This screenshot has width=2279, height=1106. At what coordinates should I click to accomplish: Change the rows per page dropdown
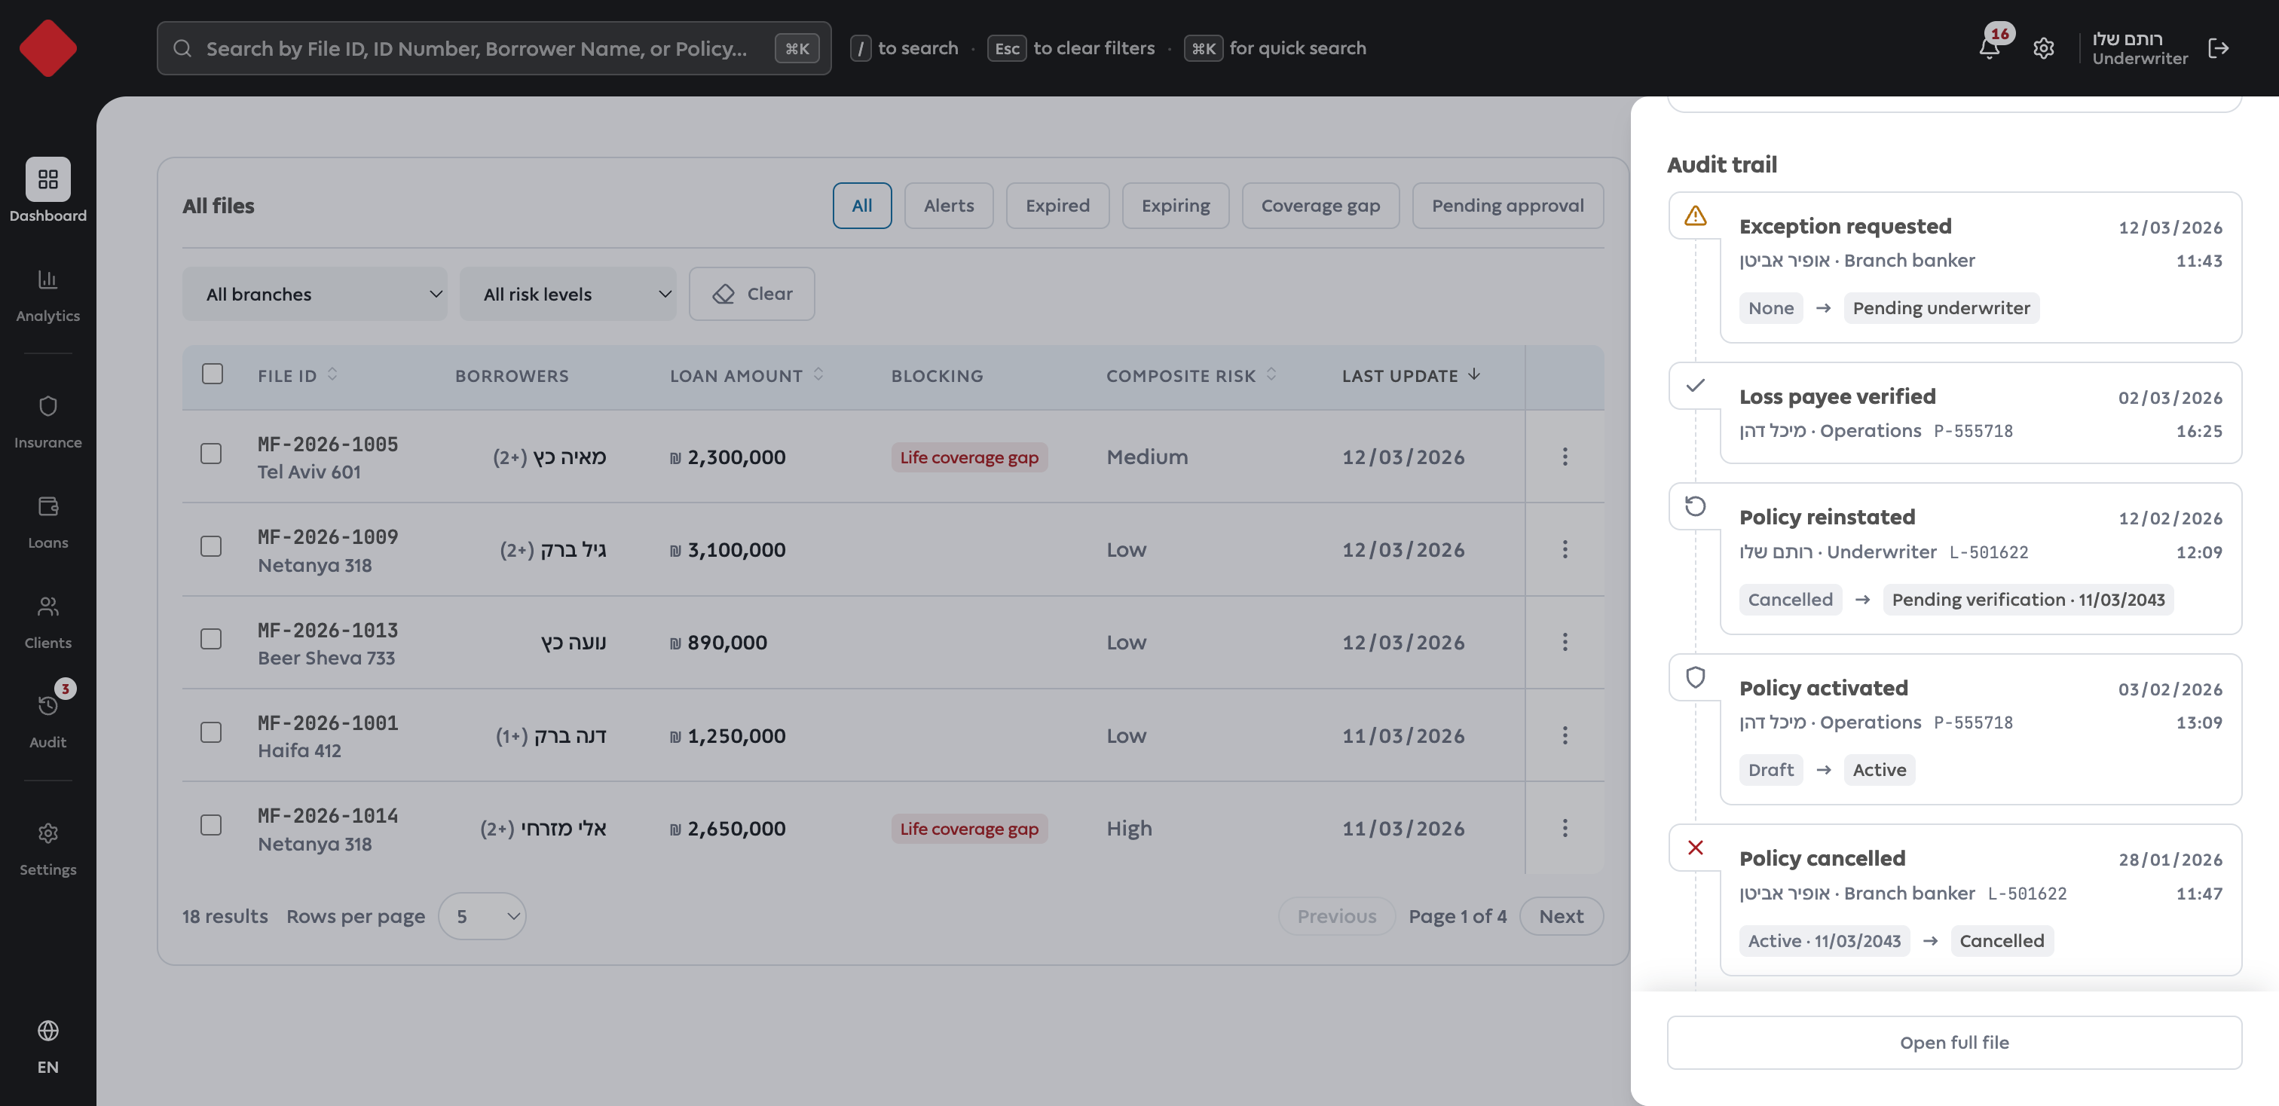pyautogui.click(x=482, y=916)
